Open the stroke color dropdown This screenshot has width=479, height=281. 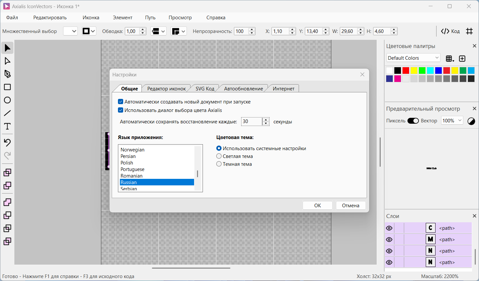[x=89, y=31]
